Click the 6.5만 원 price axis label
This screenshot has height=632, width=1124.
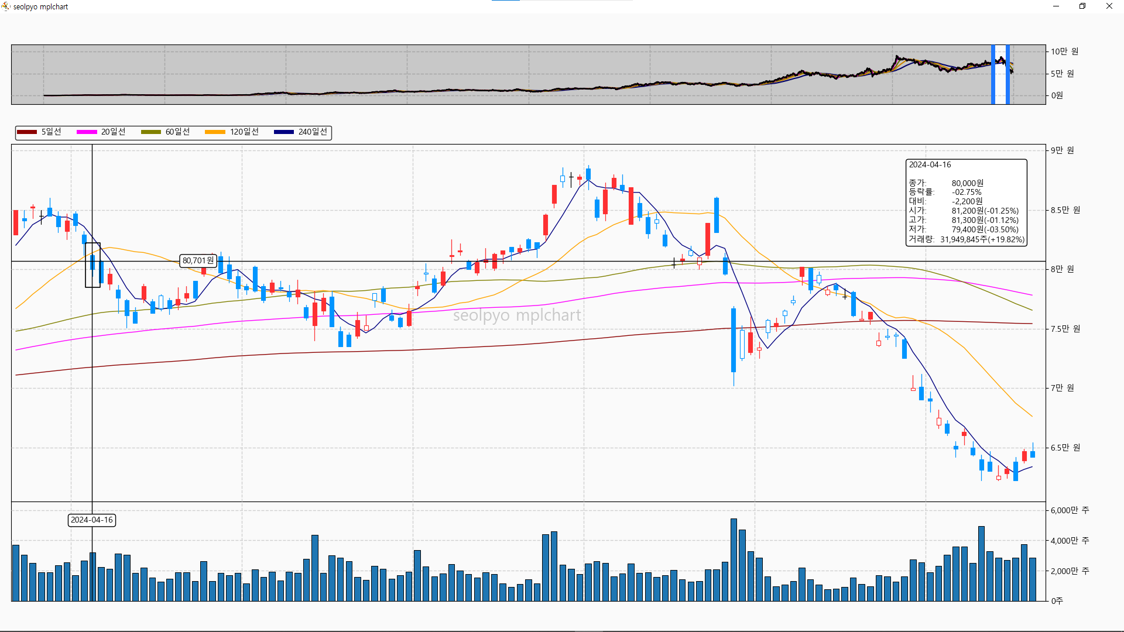click(1065, 448)
